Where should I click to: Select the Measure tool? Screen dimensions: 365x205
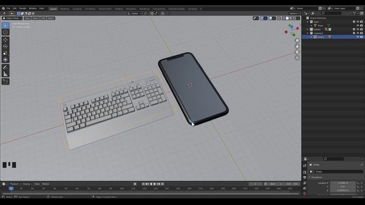[5, 74]
